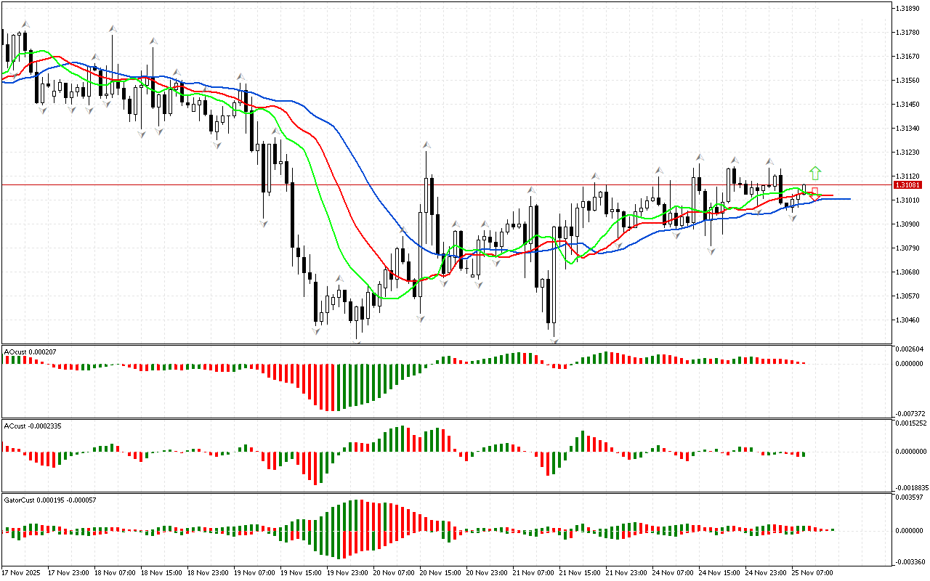
Task: Click the fractal arrow below the rightmost candles
Action: [x=794, y=217]
